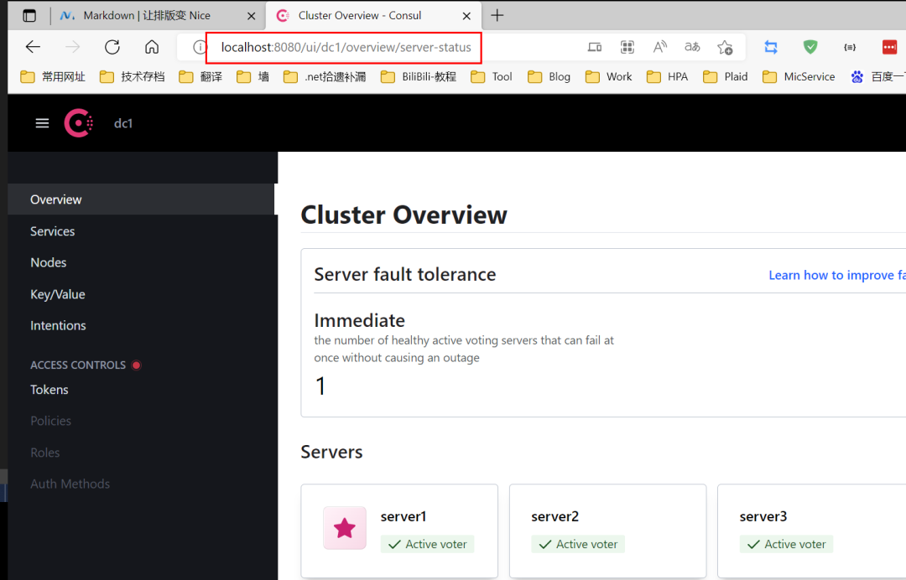The image size is (906, 580).
Task: Open the browser tab actions menu icon
Action: 29,16
